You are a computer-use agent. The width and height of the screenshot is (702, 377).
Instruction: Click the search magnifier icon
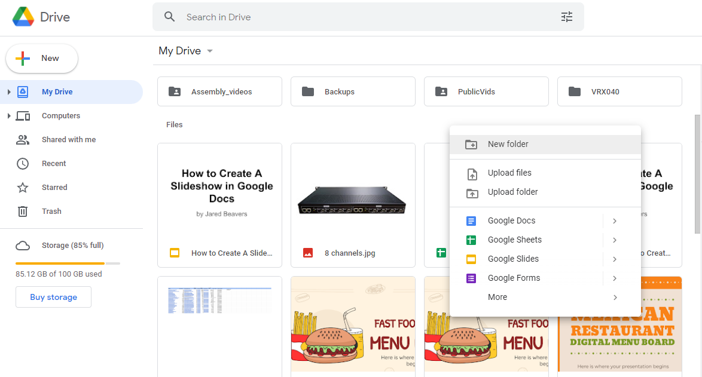(x=169, y=17)
